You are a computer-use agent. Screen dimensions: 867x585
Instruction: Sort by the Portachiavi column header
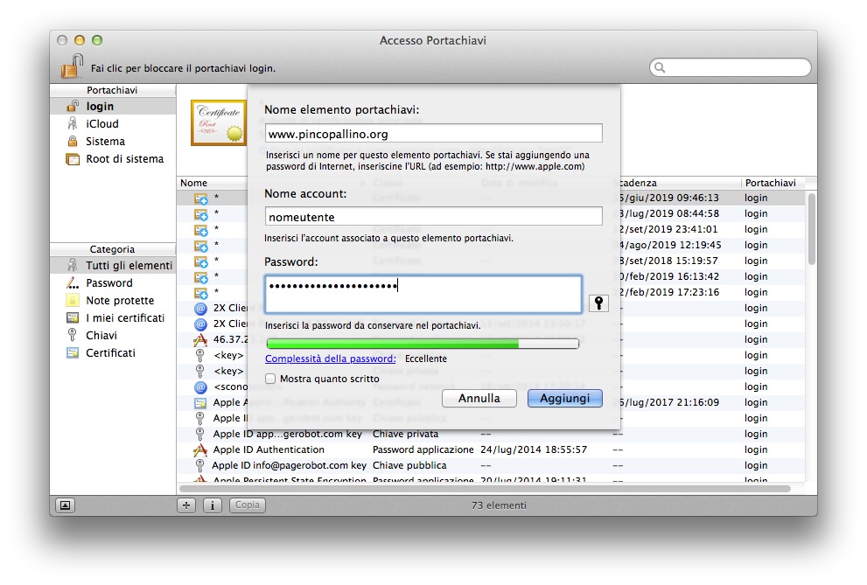pos(770,183)
